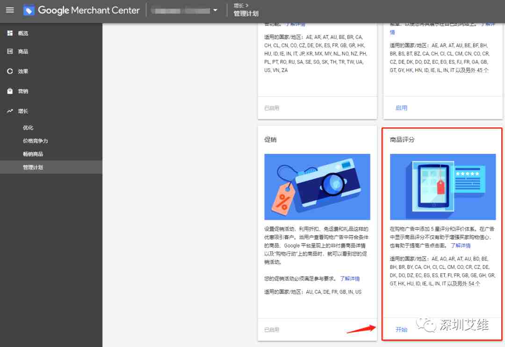Click the 商品评分 tablet illustration
The height and width of the screenshot is (347, 505).
(442, 187)
